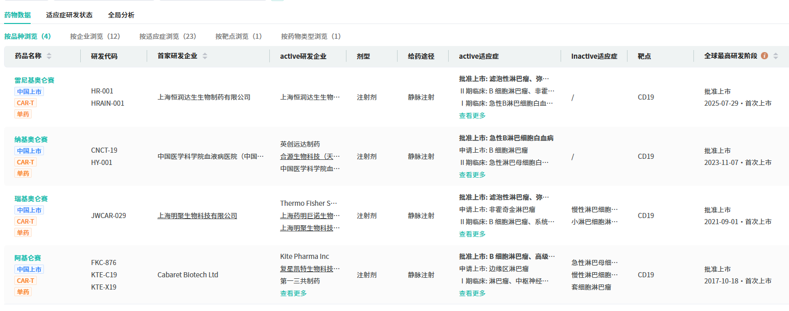Open drug 瑞基奥仑赛 details
Image resolution: width=789 pixels, height=311 pixels.
pyautogui.click(x=31, y=199)
